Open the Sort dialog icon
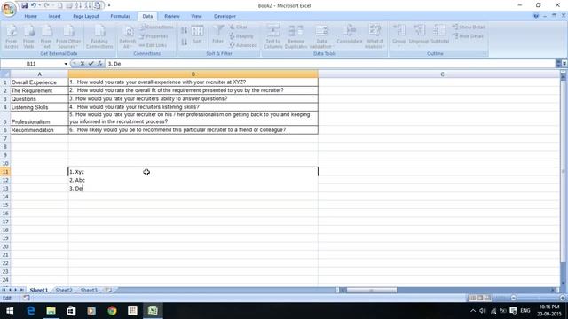This screenshot has height=319, width=568. click(197, 35)
